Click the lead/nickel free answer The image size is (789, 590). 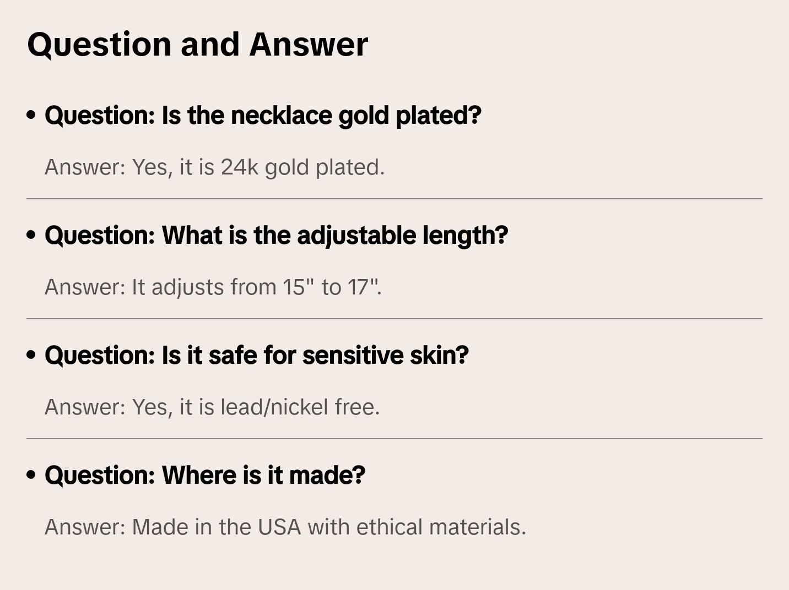point(212,407)
